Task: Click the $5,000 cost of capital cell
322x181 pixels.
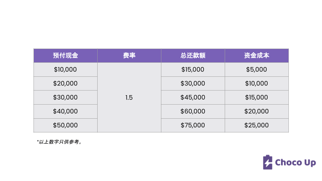Action: (x=257, y=70)
